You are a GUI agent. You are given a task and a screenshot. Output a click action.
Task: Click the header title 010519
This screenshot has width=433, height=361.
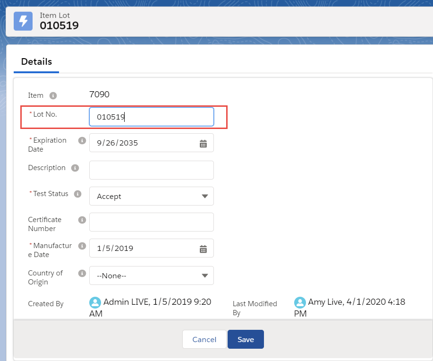coord(59,26)
